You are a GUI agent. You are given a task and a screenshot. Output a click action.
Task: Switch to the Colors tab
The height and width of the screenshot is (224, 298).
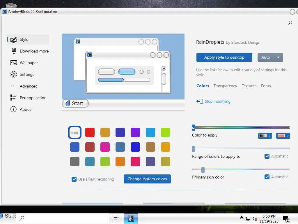click(x=203, y=86)
